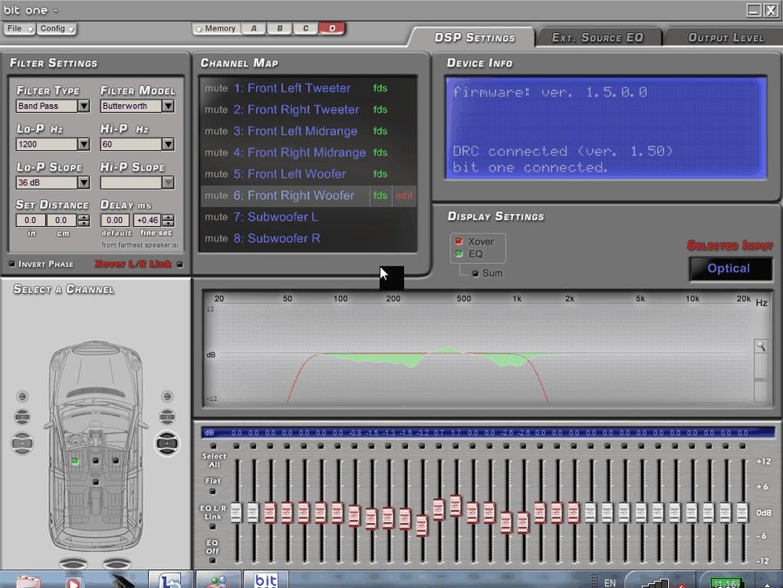Toggle the Xover L/R Link checkbox

pos(180,264)
